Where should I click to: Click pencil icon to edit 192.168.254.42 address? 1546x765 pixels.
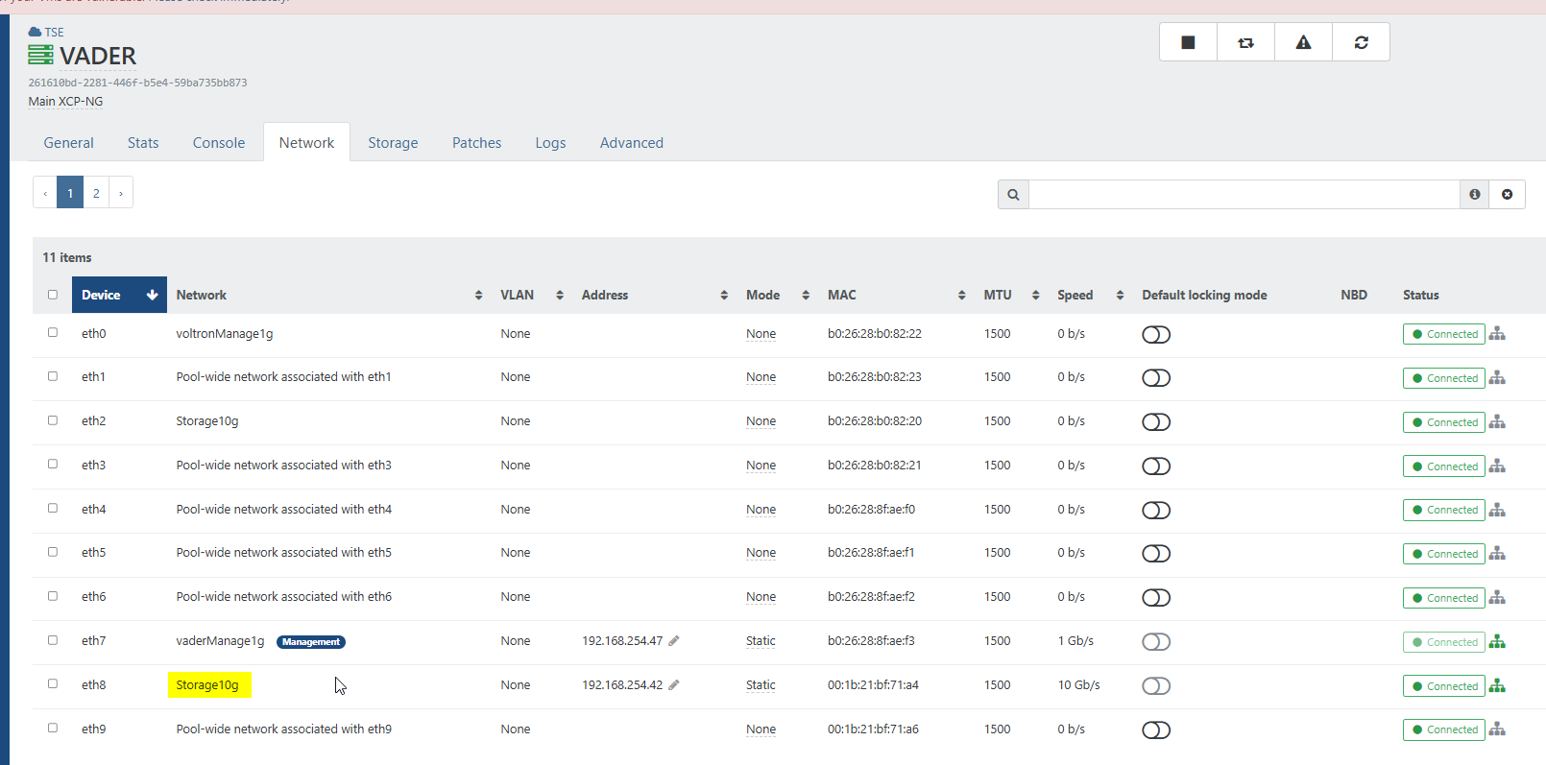[674, 685]
